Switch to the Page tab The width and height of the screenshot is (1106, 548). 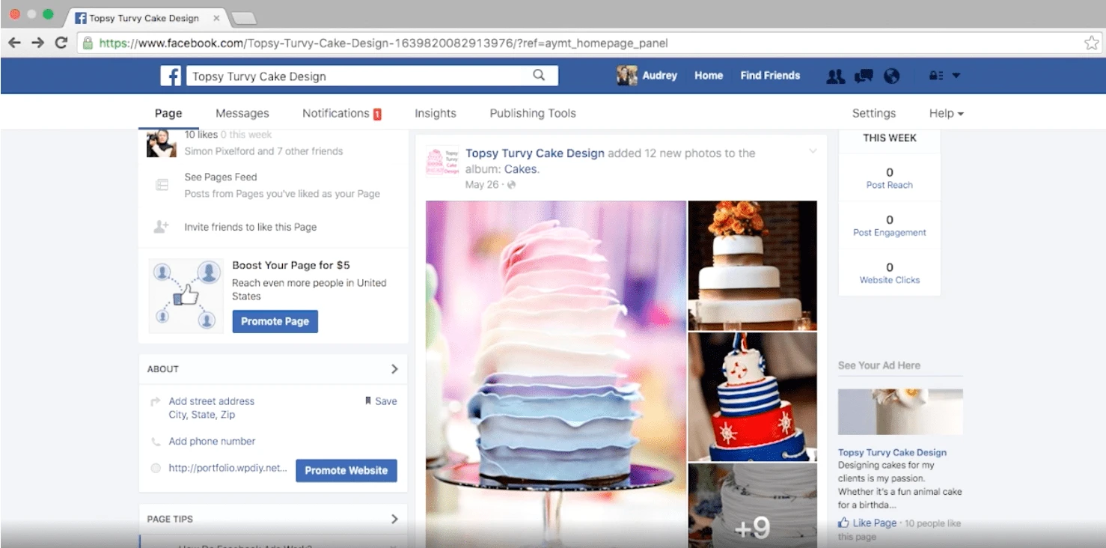point(168,113)
